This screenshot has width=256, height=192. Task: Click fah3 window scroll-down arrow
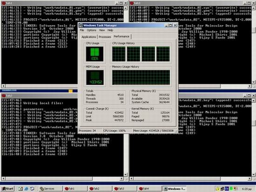point(253,82)
